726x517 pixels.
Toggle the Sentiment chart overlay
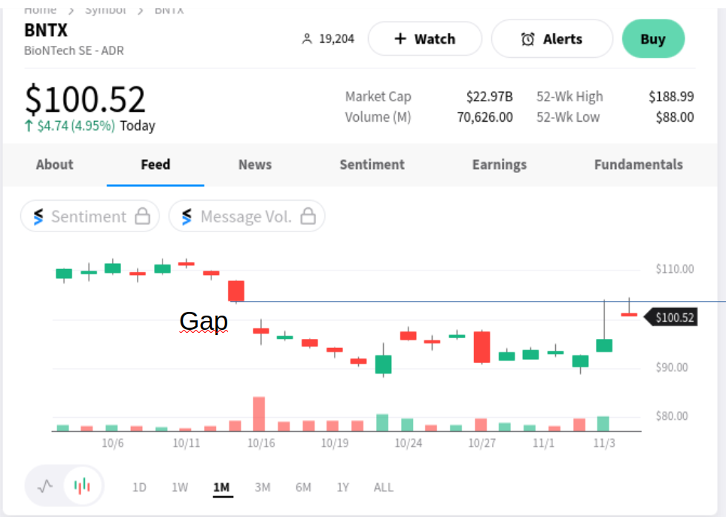click(89, 216)
